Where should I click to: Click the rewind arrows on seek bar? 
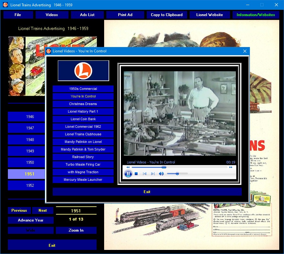[128, 167]
